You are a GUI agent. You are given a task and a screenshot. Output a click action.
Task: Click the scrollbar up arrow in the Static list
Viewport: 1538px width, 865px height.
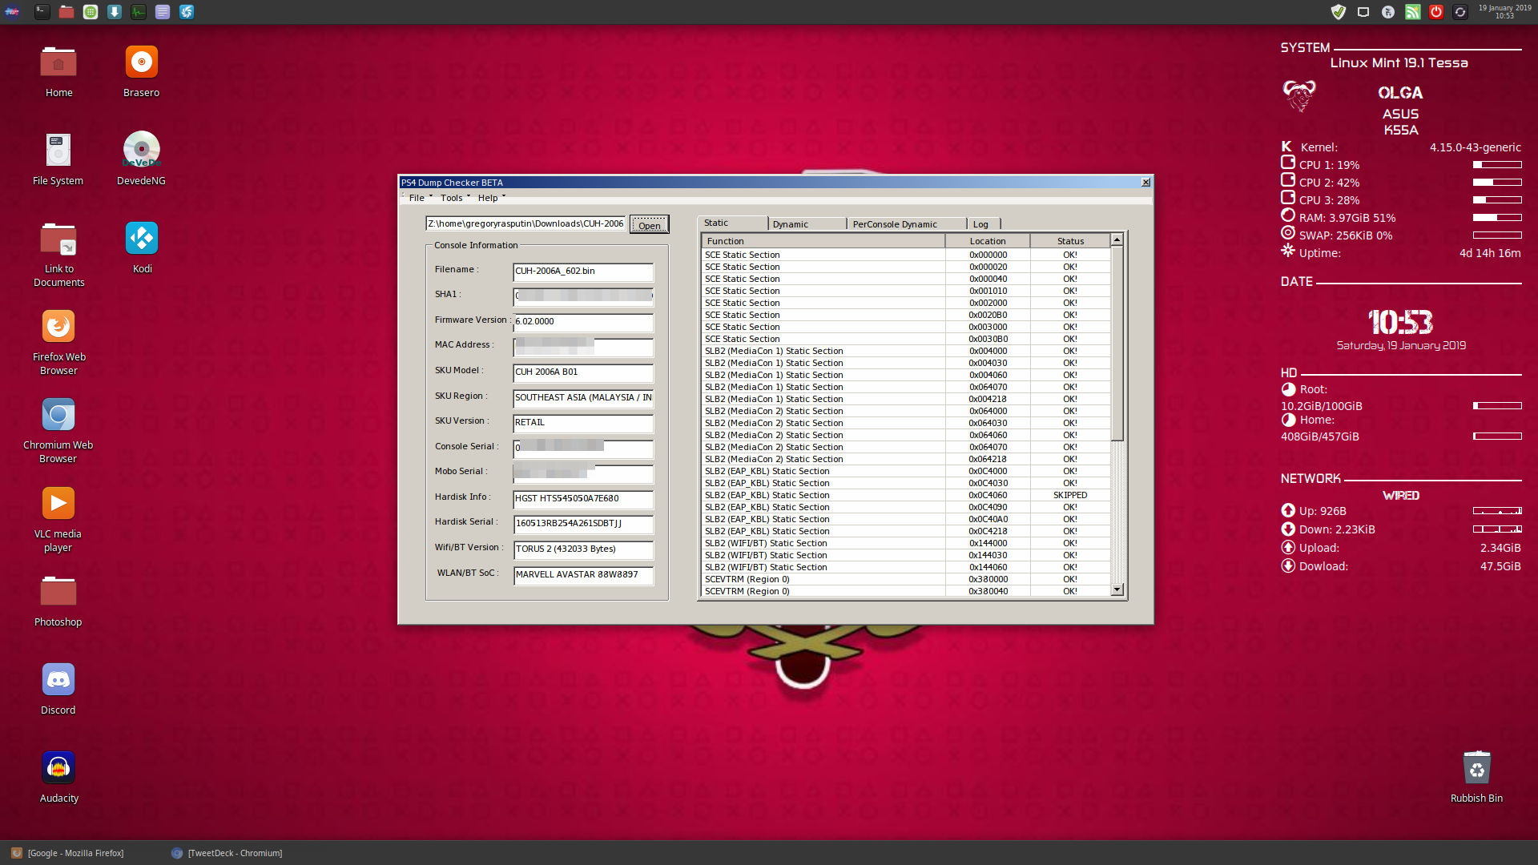pos(1117,240)
